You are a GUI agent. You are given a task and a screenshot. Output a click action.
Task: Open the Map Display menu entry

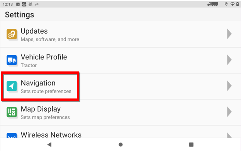(120, 112)
